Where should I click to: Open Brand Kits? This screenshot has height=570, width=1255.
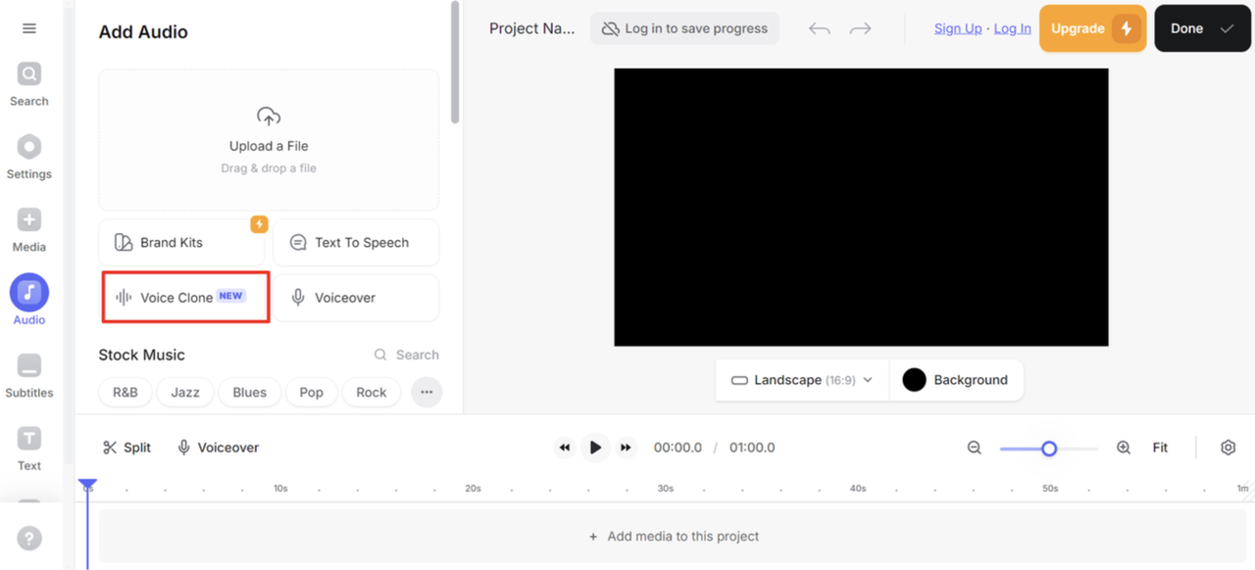tap(181, 243)
